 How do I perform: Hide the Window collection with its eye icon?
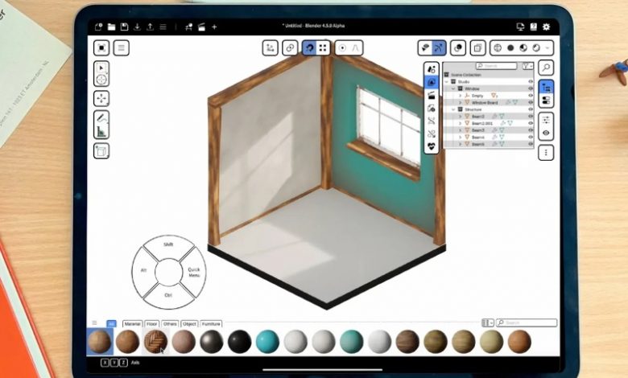click(531, 88)
